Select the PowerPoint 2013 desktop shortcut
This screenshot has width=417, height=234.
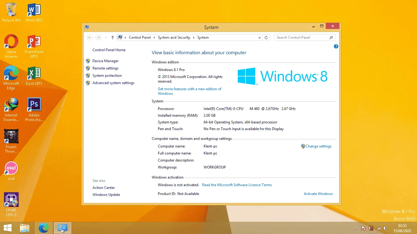(x=34, y=46)
